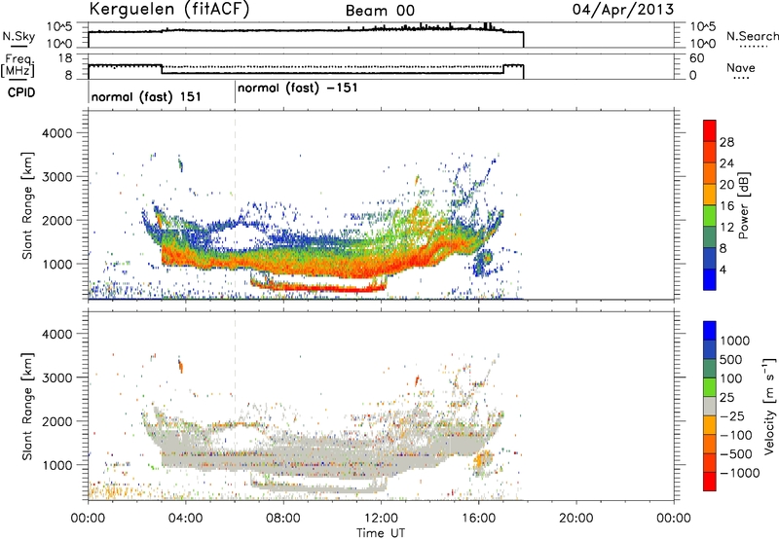Click the red low-range echo band in the power panel

pyautogui.click(x=318, y=287)
